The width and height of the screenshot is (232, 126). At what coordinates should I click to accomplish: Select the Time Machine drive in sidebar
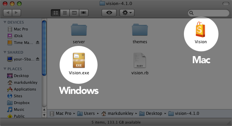coord(20,43)
